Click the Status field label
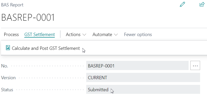Screen dimensions: 207x103 click(7, 90)
